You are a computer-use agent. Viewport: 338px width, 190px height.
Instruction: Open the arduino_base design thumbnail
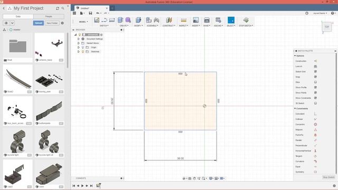click(49, 46)
